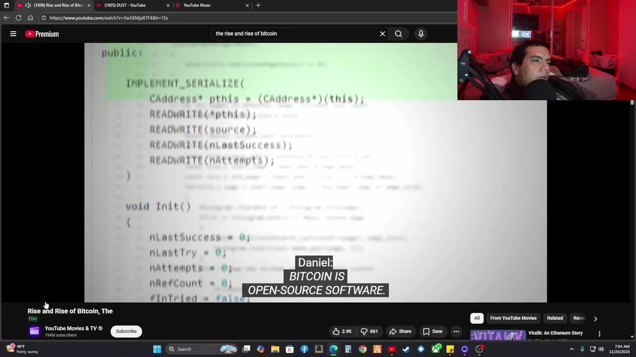The width and height of the screenshot is (636, 357).
Task: Click the taskbar Search box
Action: tap(203, 349)
